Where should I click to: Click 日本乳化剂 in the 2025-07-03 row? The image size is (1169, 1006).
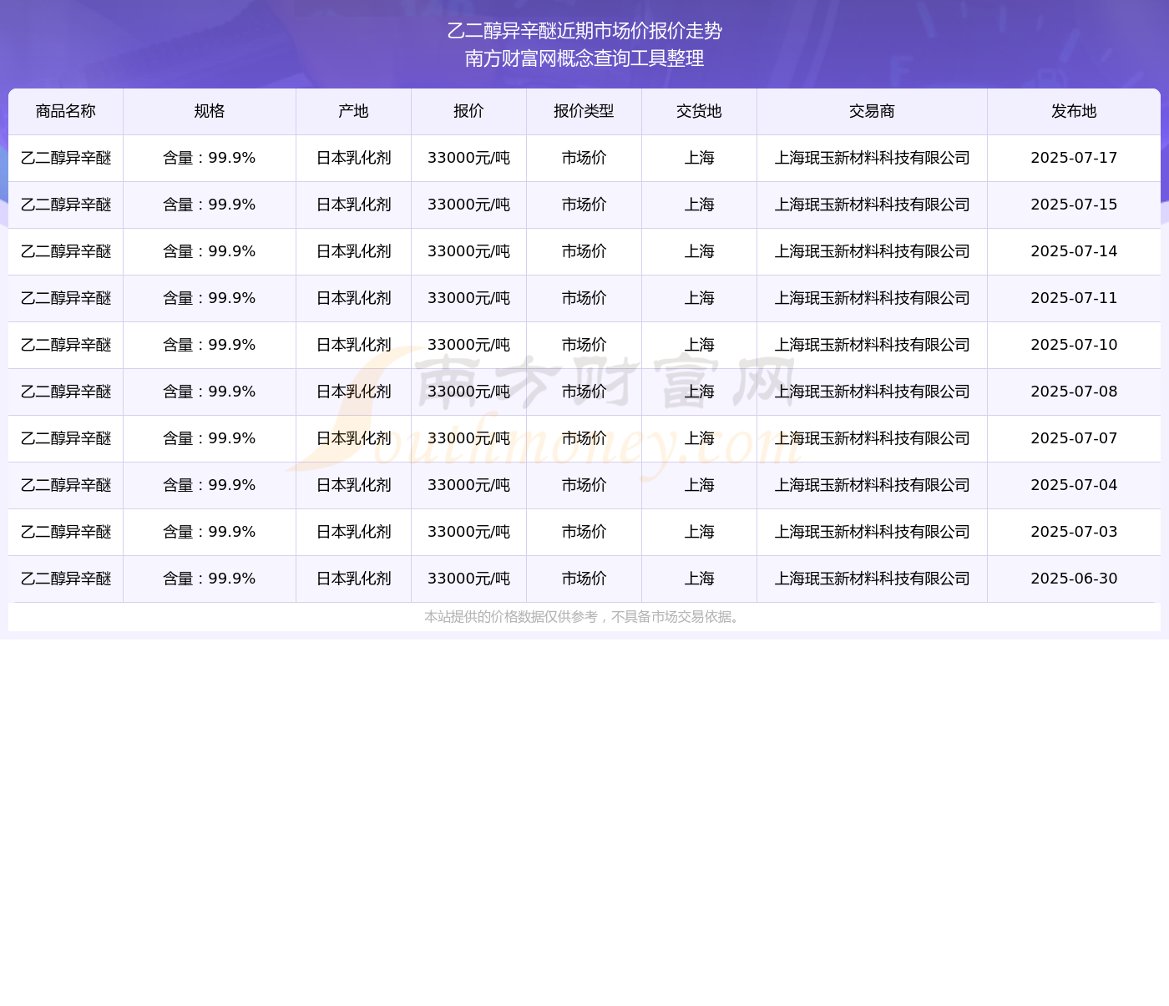tap(353, 532)
